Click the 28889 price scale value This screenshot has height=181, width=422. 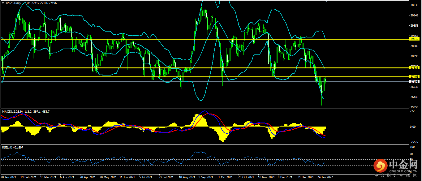[414, 46]
